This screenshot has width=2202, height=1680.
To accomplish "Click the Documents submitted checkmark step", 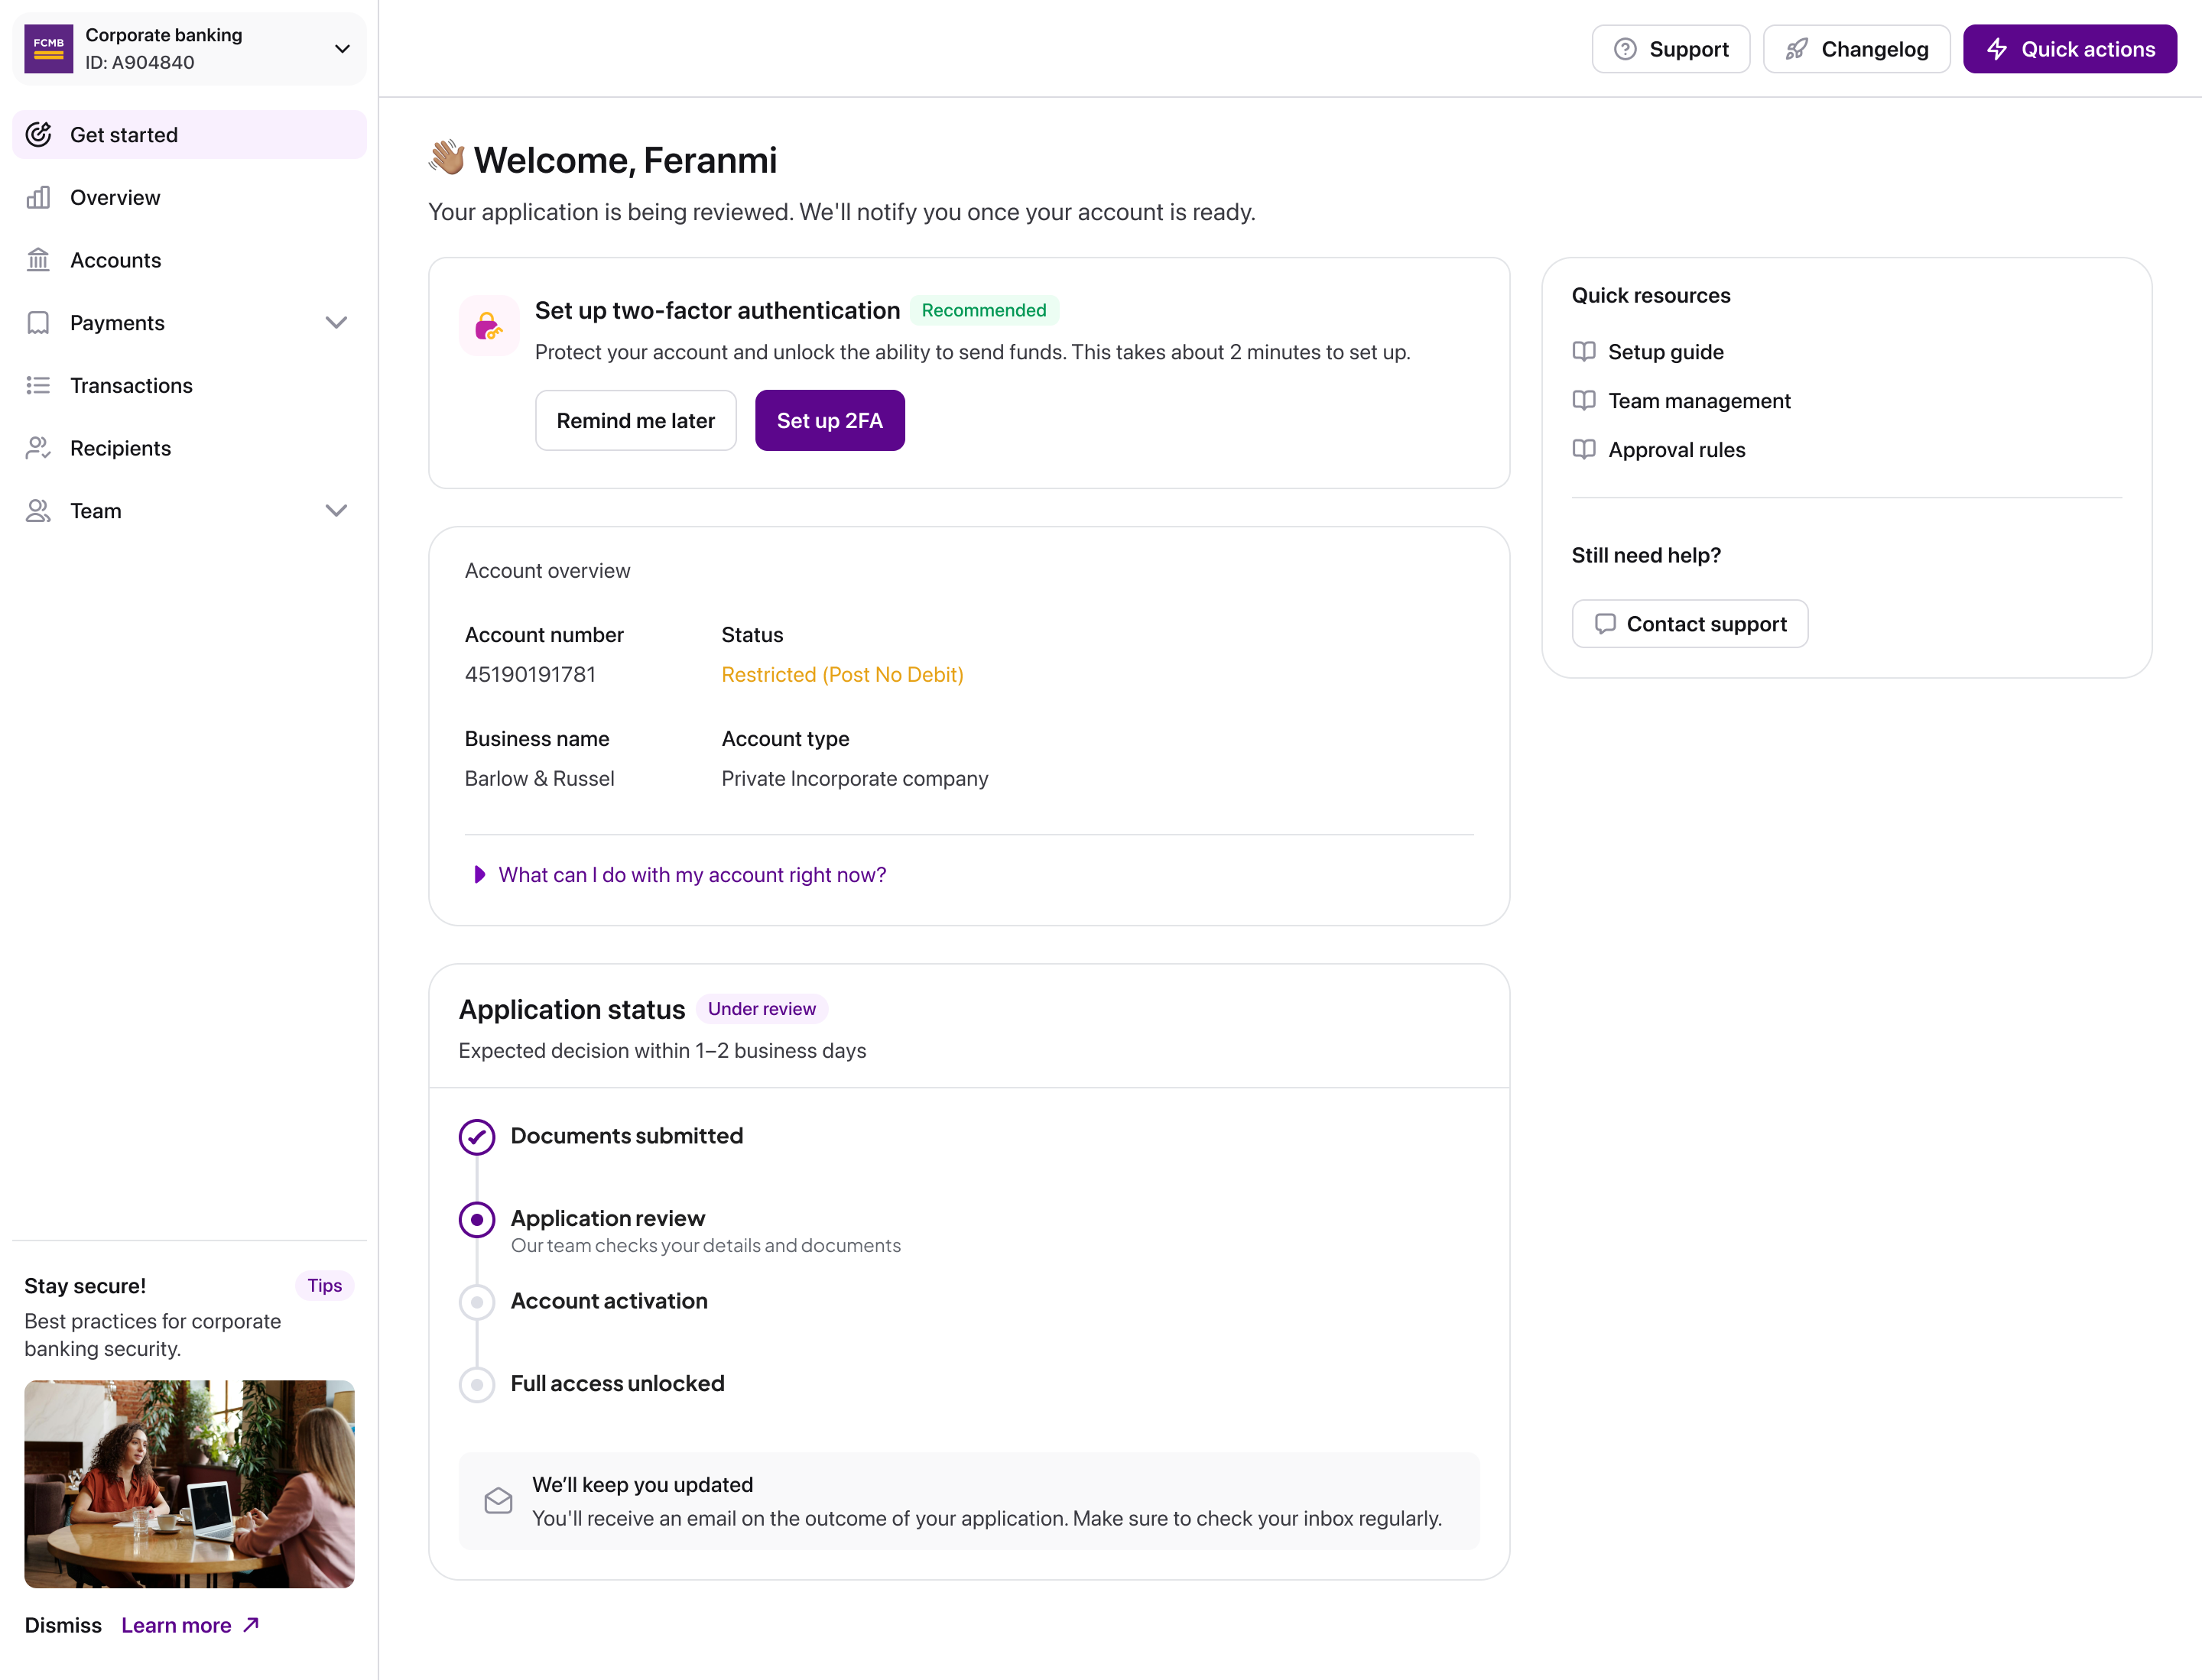I will pos(476,1137).
